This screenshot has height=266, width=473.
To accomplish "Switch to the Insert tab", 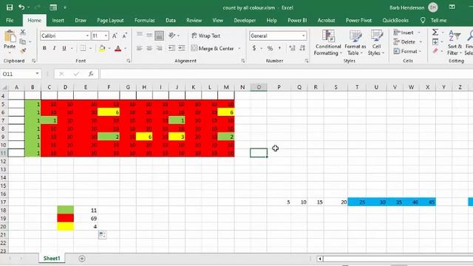I will click(x=58, y=21).
